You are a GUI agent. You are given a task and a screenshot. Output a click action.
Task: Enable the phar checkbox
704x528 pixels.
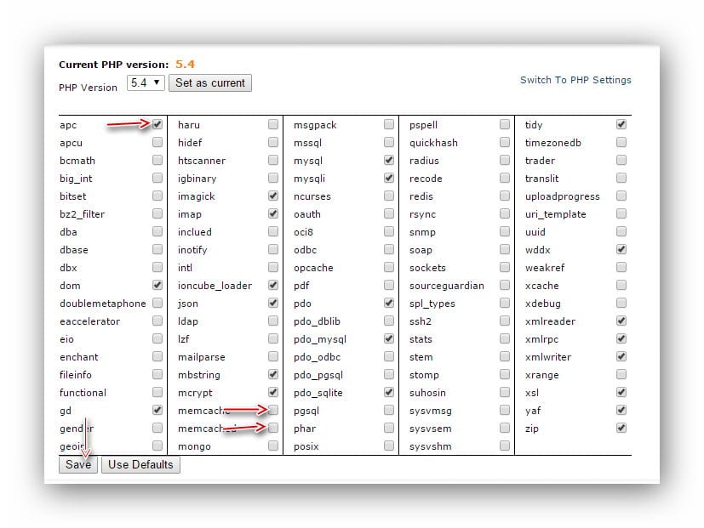[x=389, y=428]
